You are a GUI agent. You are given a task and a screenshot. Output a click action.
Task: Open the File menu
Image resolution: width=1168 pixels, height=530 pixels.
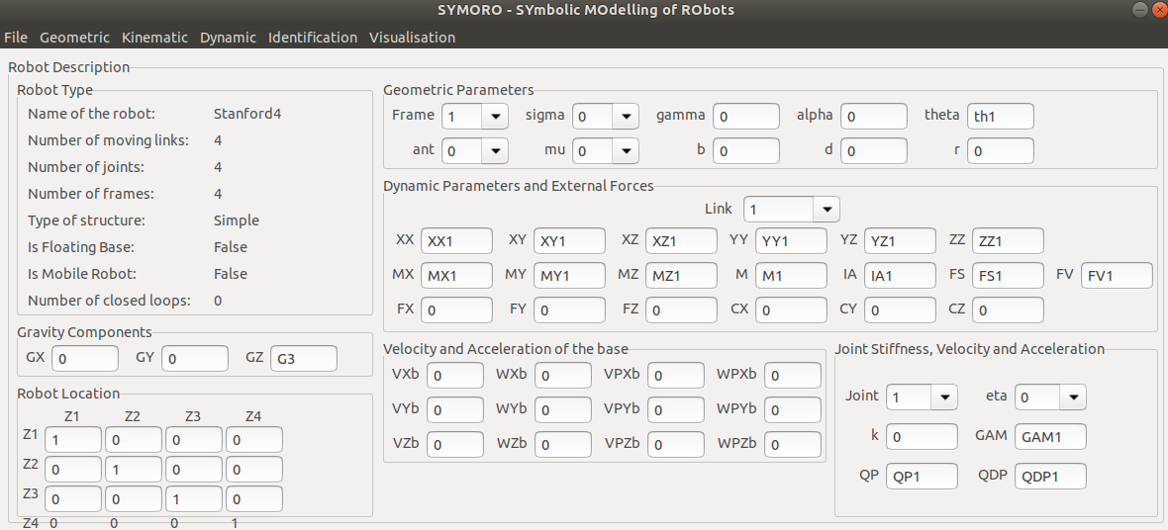point(16,38)
